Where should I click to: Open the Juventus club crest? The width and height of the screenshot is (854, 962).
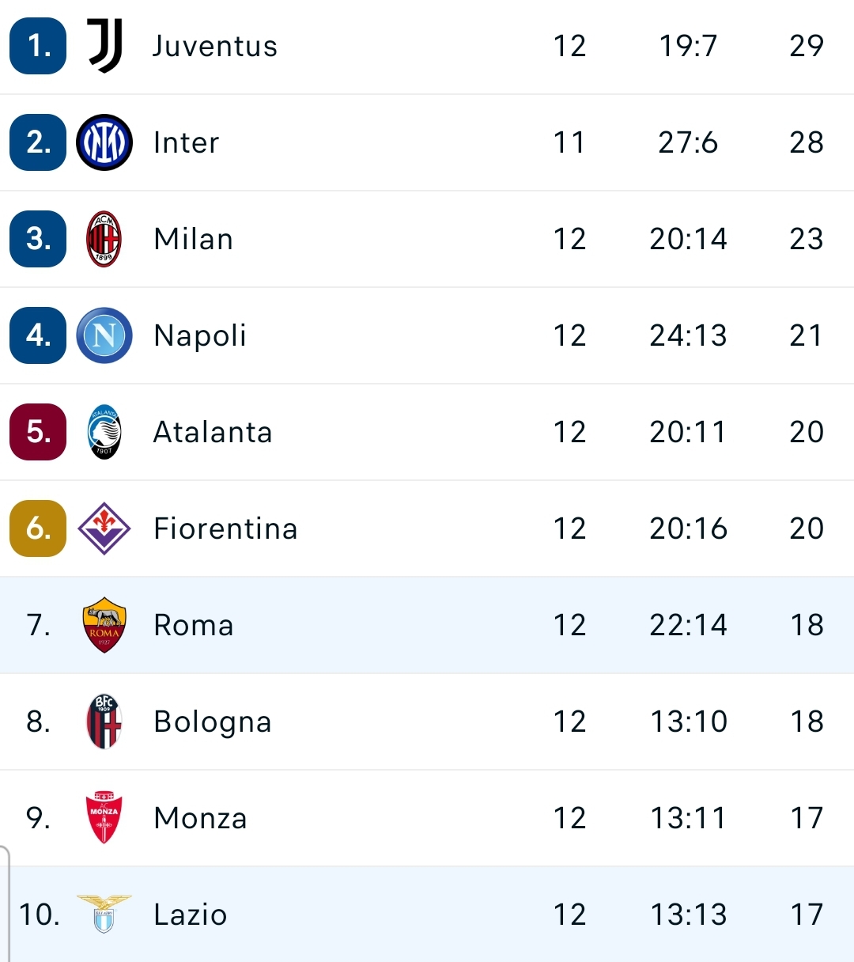104,46
